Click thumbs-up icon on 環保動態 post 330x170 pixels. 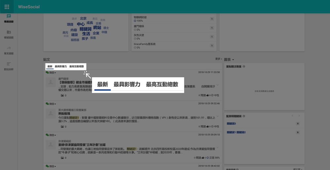pos(208,95)
